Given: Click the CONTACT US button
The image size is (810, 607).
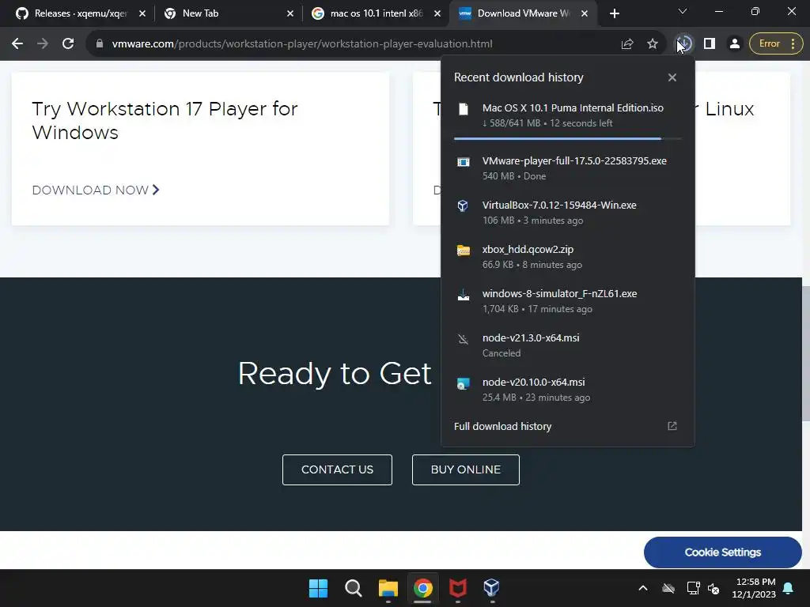Looking at the screenshot, I should click(x=337, y=469).
